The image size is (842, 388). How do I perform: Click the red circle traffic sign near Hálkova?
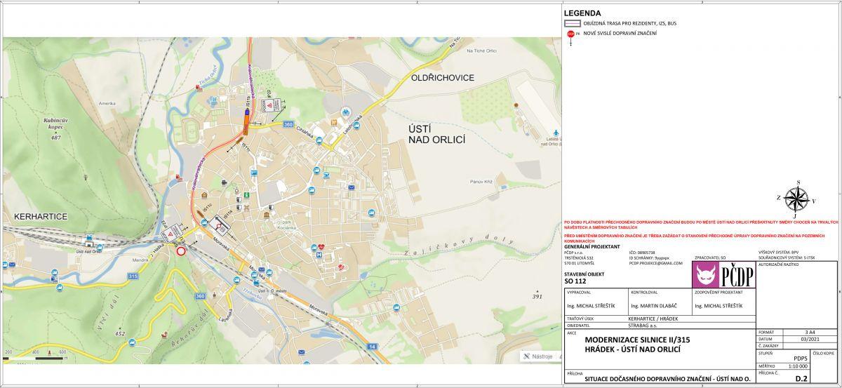click(x=180, y=250)
